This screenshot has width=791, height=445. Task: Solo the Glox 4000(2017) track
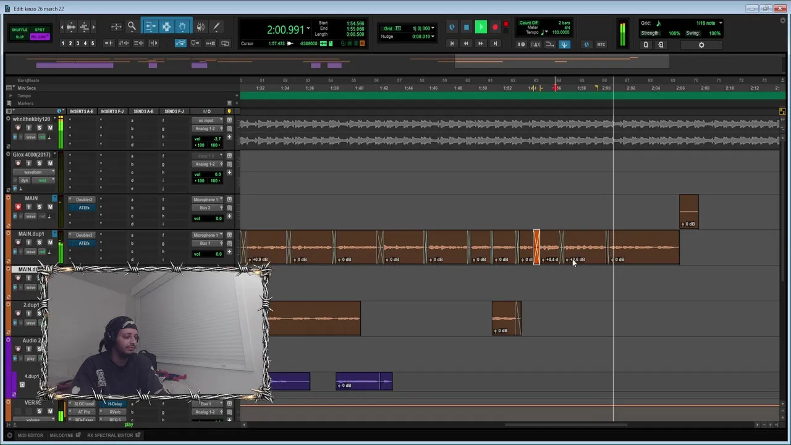pos(39,163)
